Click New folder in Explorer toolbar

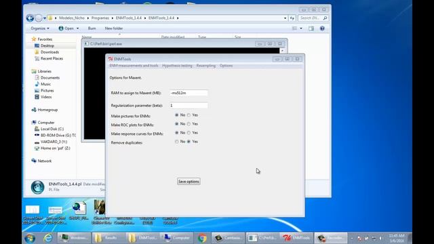coord(114,28)
